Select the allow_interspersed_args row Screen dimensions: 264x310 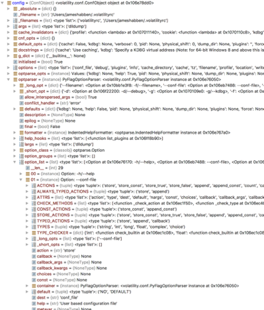click(x=58, y=97)
